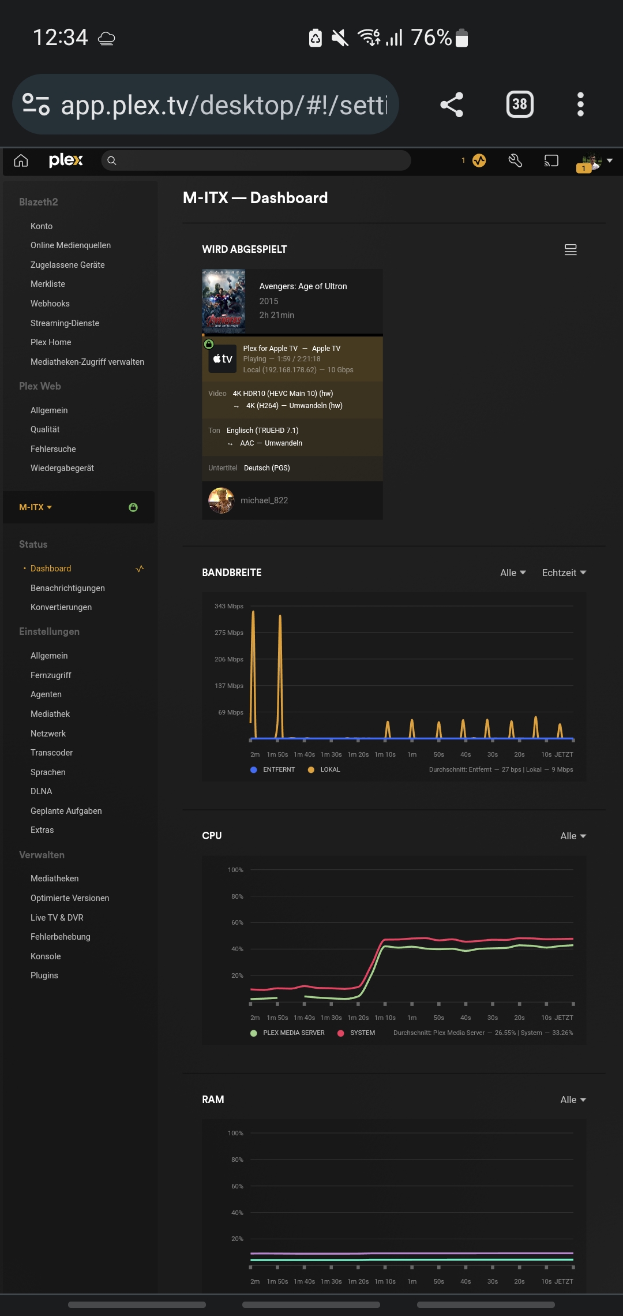Open Extras settings

coord(42,830)
